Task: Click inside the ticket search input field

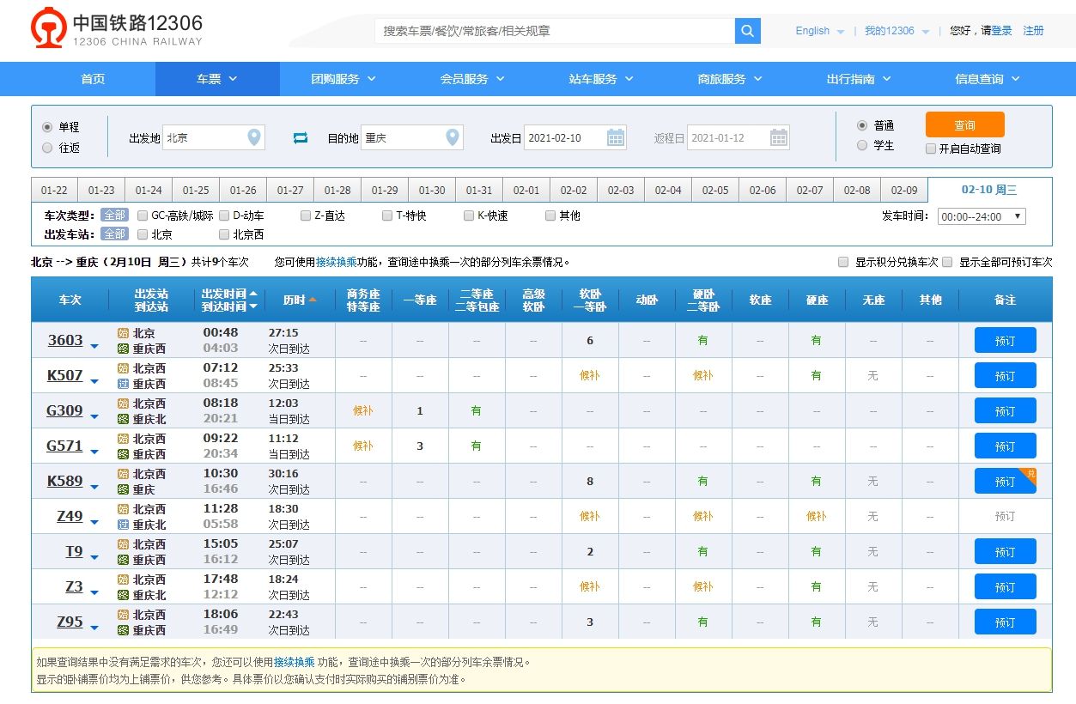Action: click(x=550, y=30)
